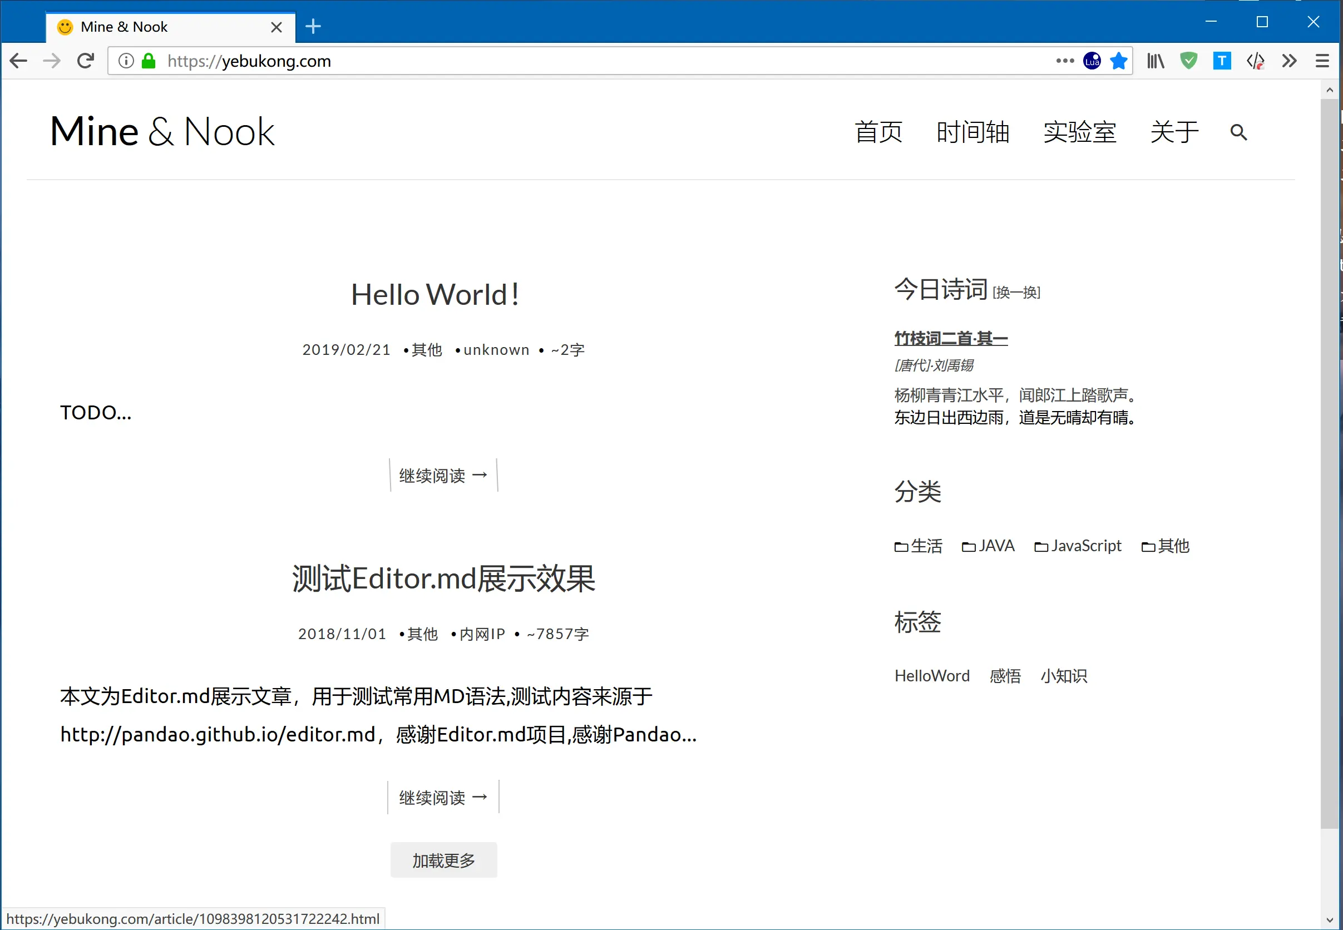Click the 其他 category on Hello World post
Screen dimensions: 1343x930
[x=427, y=350]
